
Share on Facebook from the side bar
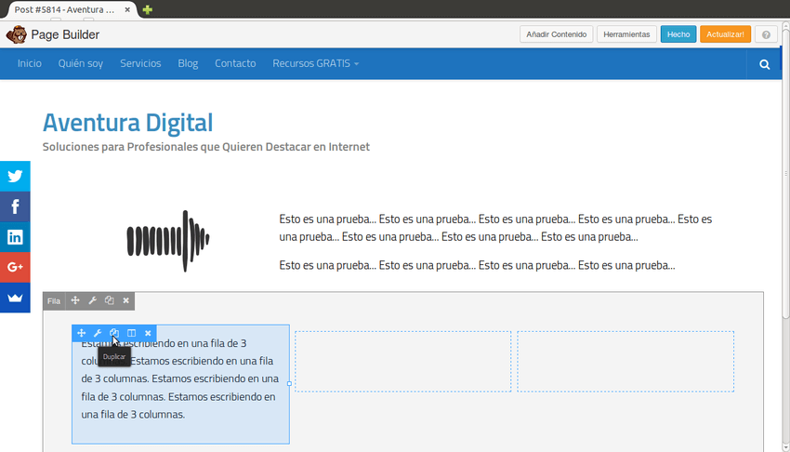pos(15,206)
